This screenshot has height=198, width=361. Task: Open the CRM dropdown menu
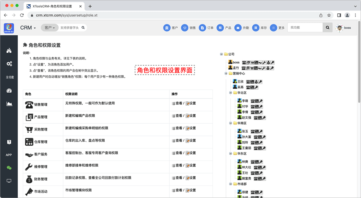(28, 28)
